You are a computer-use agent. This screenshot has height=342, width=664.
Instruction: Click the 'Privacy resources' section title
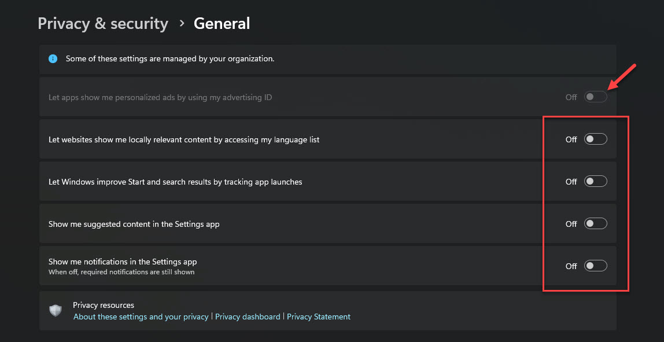click(104, 305)
